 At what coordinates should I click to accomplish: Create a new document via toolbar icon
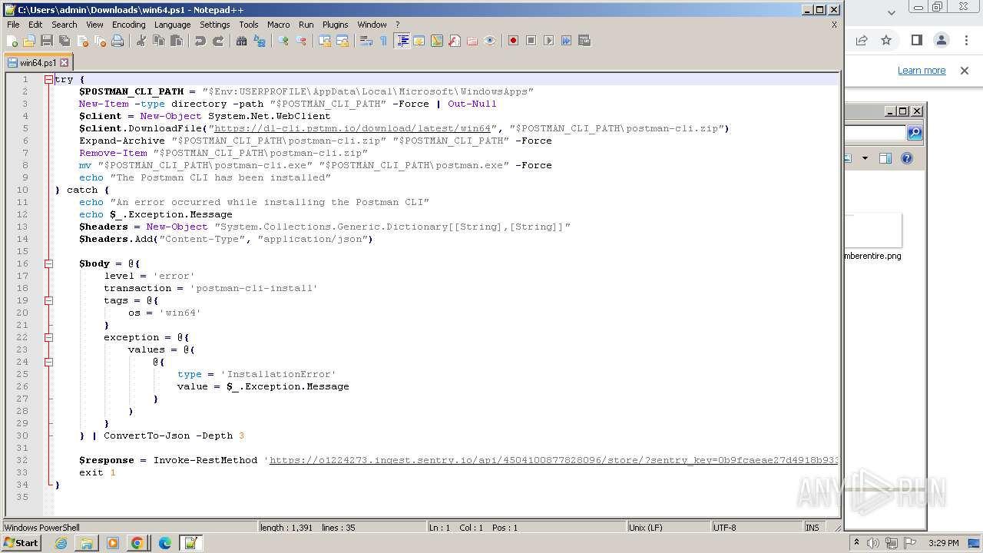tap(11, 41)
